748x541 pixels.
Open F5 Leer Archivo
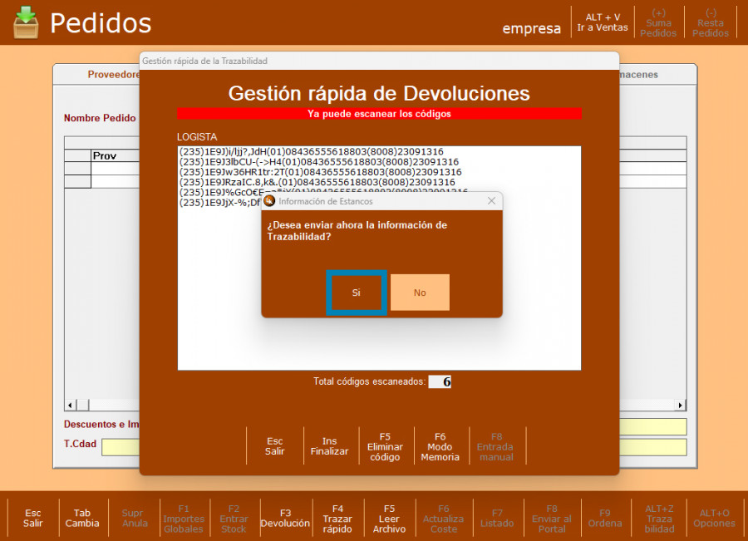[389, 518]
